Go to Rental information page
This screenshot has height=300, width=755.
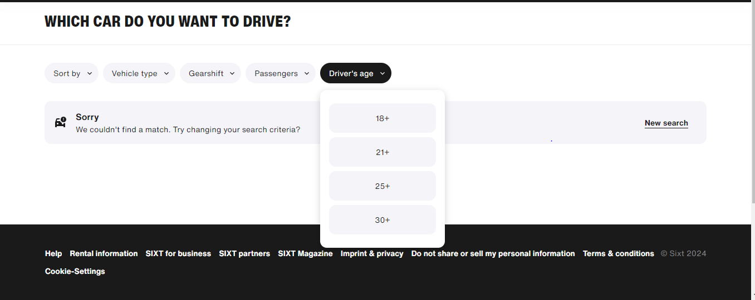click(104, 253)
